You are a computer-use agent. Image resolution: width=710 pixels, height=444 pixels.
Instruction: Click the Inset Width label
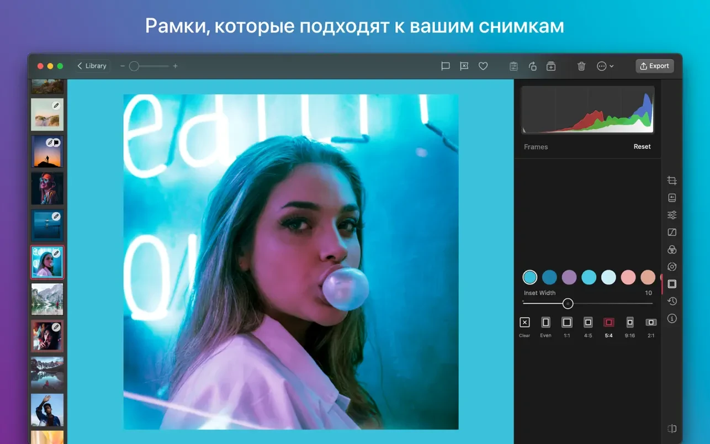click(539, 293)
